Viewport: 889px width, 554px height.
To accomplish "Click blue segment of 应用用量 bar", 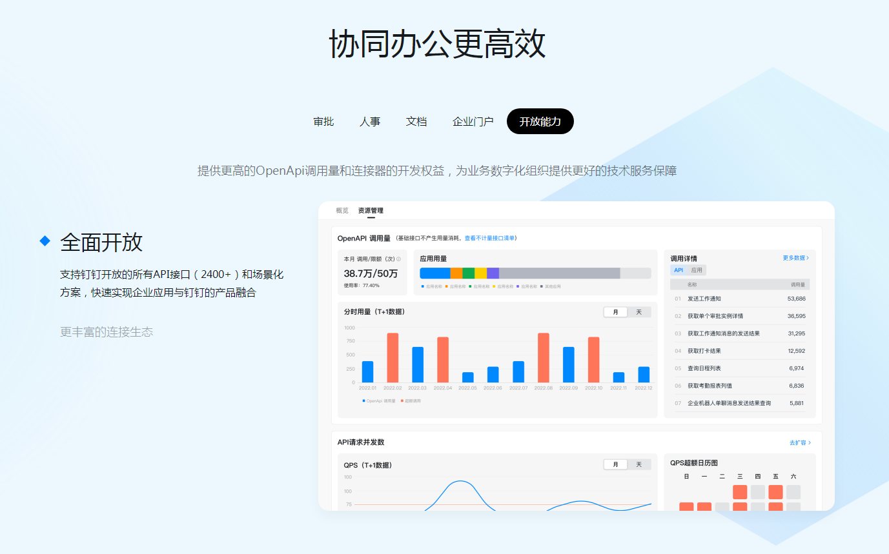I will coord(434,273).
